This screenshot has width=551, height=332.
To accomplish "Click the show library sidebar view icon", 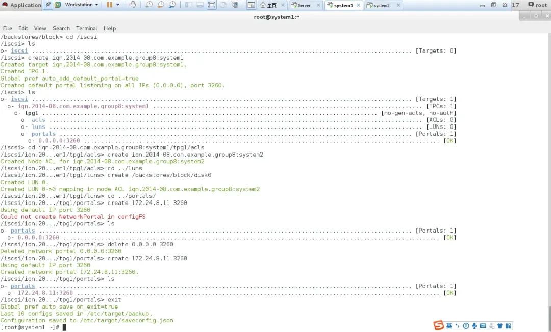I will 189,5.
